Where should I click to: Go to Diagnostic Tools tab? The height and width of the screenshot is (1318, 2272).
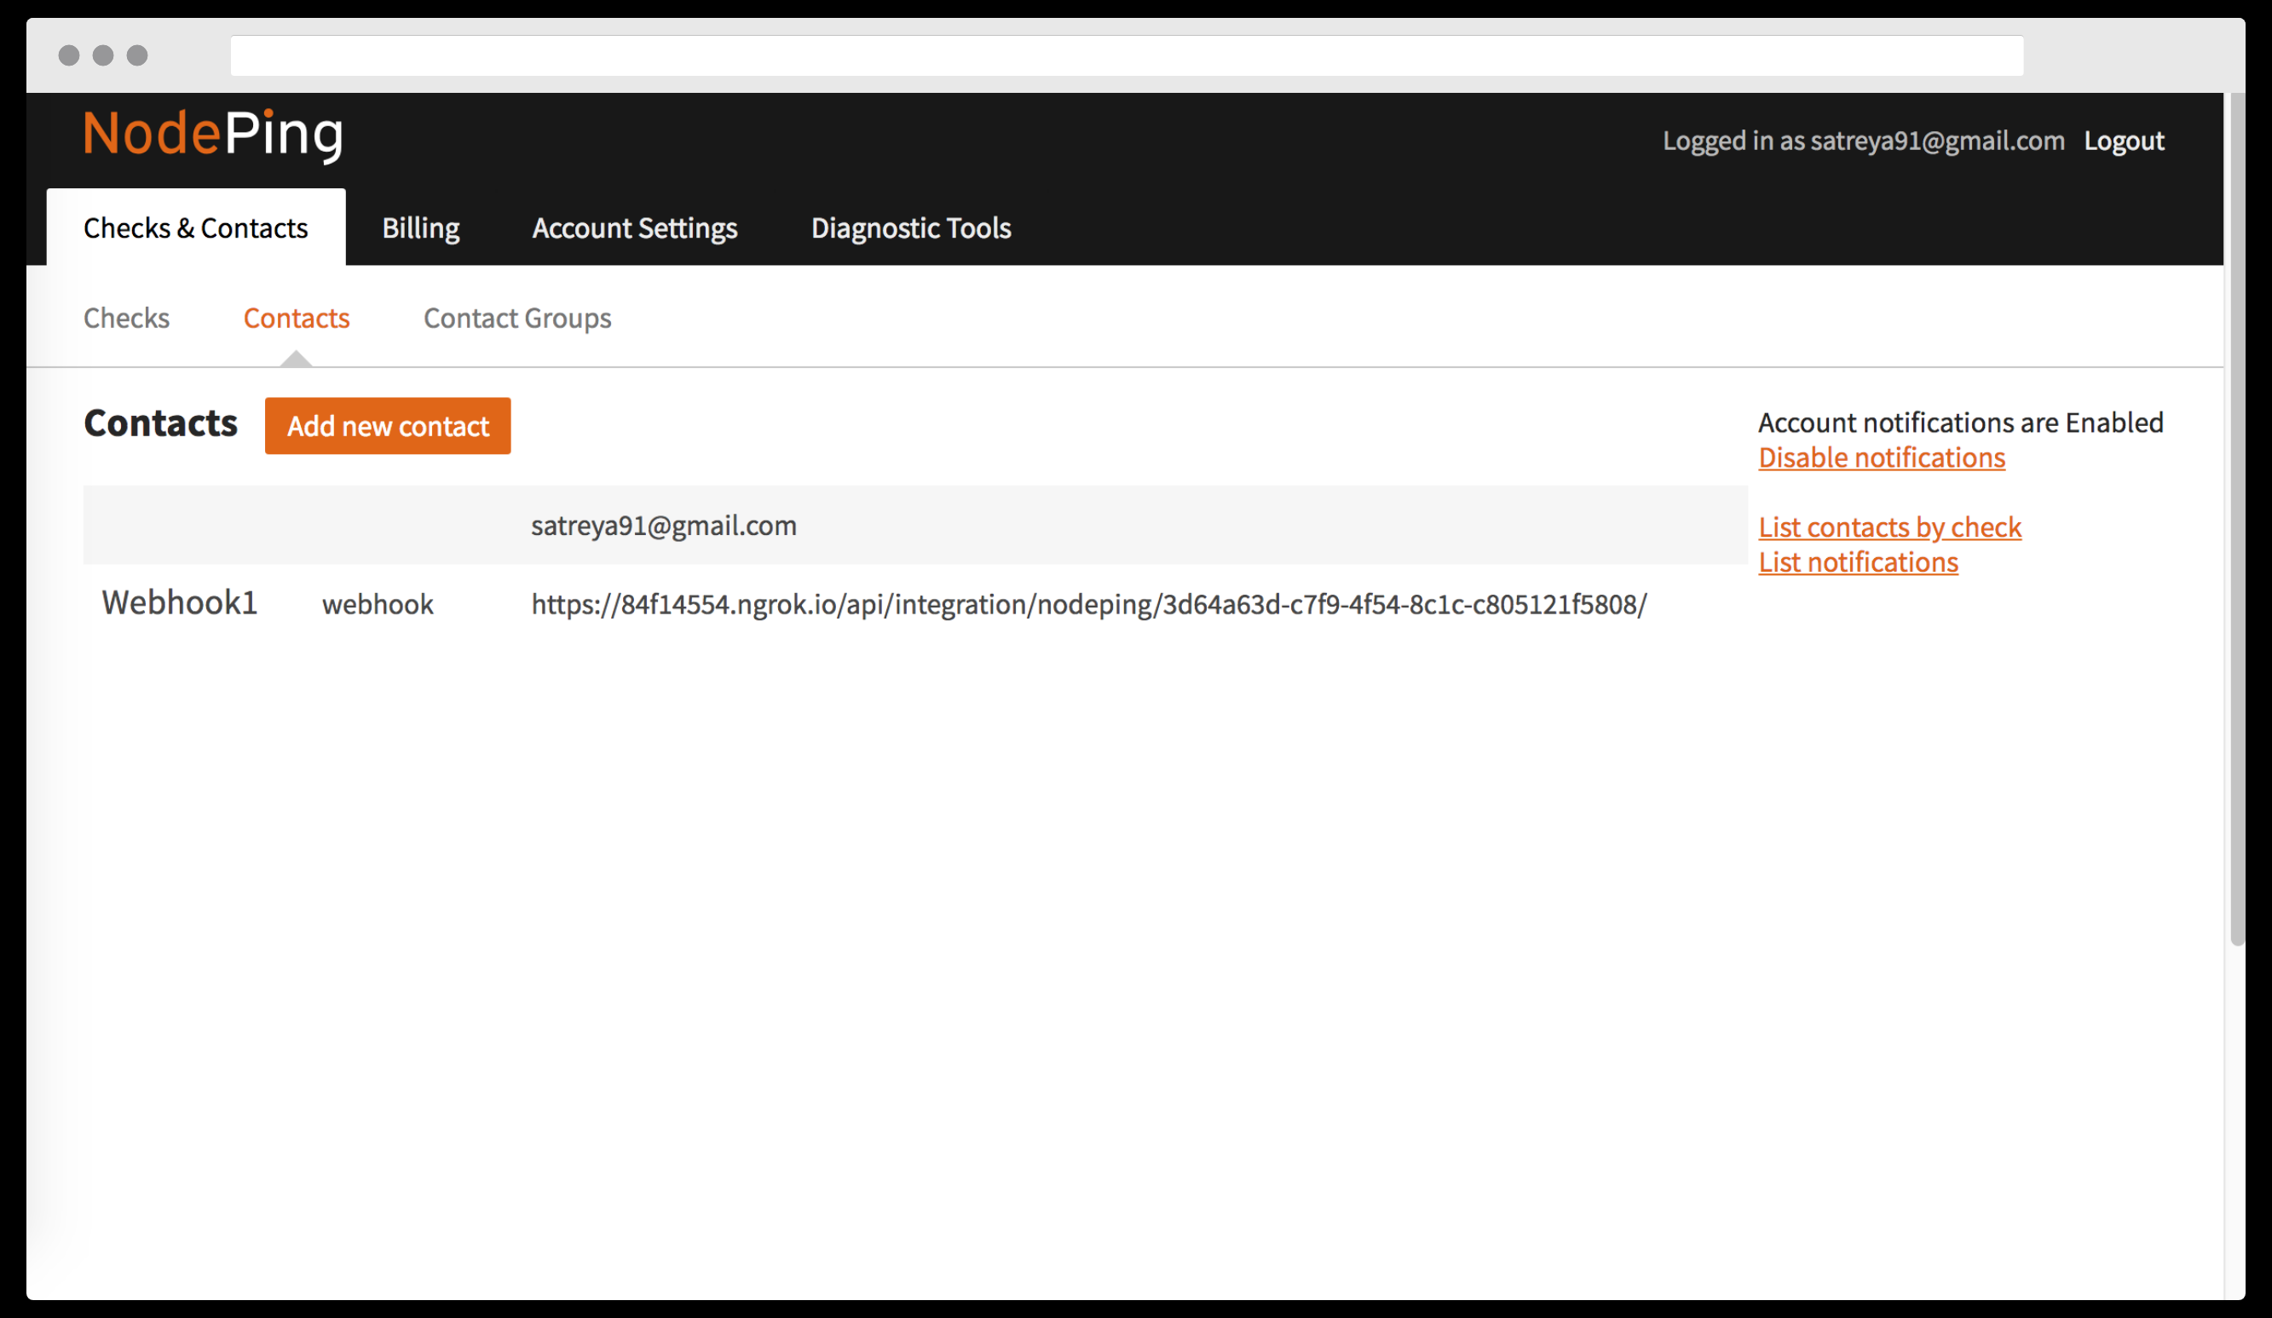point(911,228)
